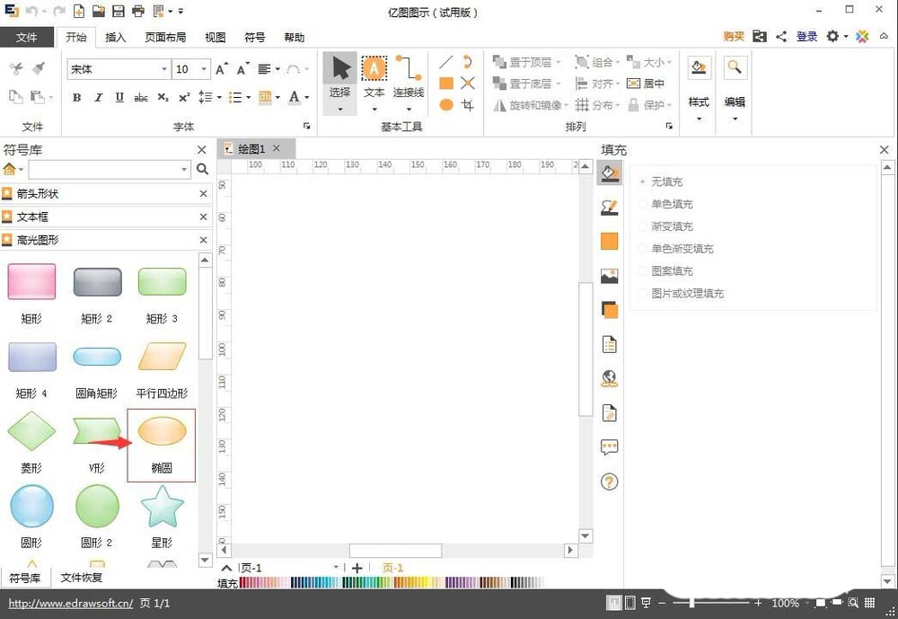Select the 椭圆 shape in the symbol library
The height and width of the screenshot is (619, 898).
click(x=161, y=431)
